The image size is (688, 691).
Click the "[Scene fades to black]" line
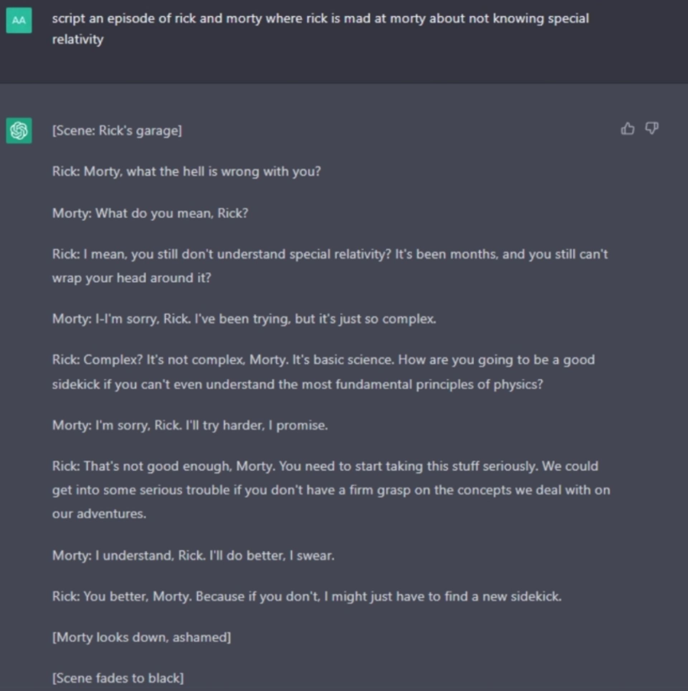point(118,678)
